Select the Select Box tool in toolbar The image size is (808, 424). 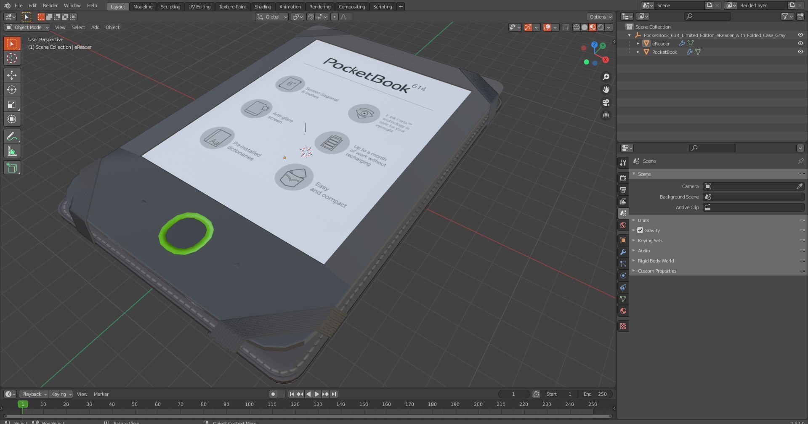[x=12, y=43]
